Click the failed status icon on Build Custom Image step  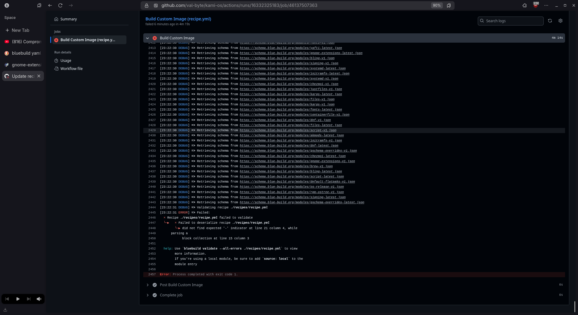tap(155, 38)
